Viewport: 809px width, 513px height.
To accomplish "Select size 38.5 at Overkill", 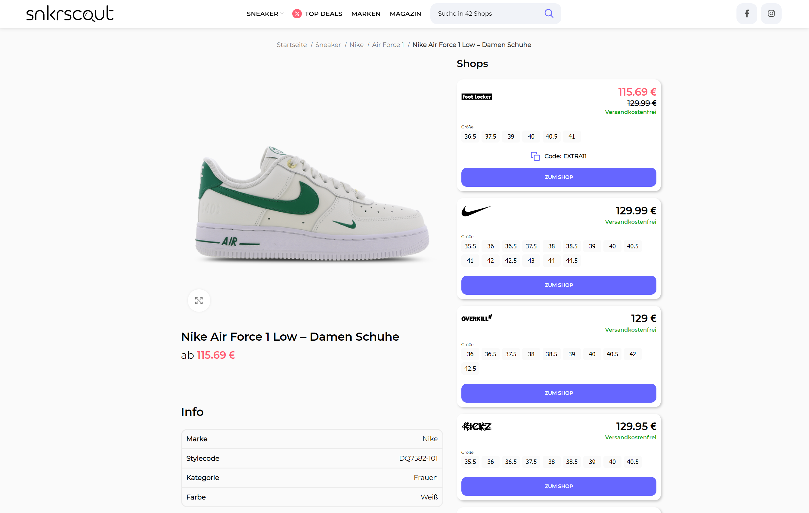I will pyautogui.click(x=551, y=354).
